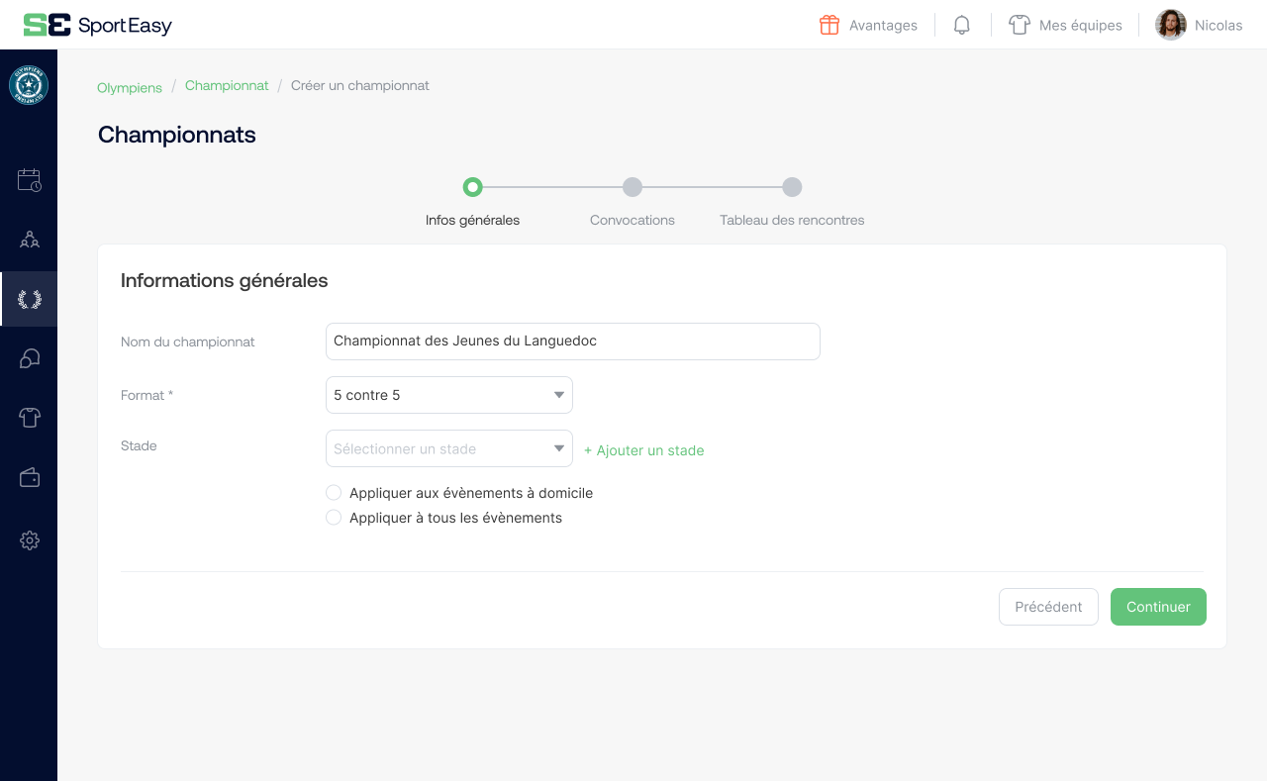Expand the Format dropdown showing 5 contre 5
Image resolution: width=1267 pixels, height=781 pixels.
[x=448, y=395]
